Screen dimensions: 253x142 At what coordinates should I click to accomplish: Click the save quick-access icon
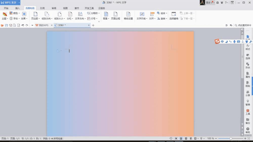7,25
